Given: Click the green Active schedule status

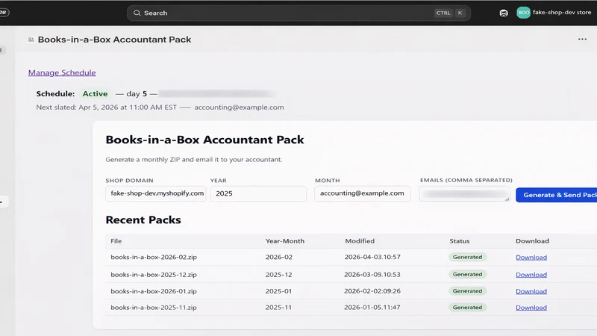Looking at the screenshot, I should click(96, 94).
